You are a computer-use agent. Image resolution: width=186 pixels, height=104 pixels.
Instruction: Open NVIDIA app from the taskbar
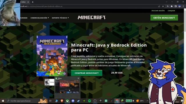84,101
